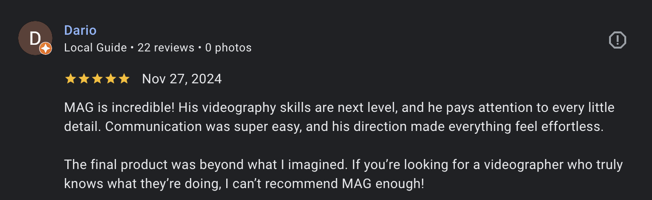This screenshot has width=652, height=200.
Task: Click the report review flag icon
Action: coord(618,40)
